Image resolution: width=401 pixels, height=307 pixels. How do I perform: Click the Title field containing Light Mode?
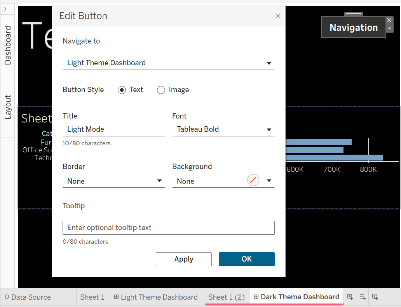click(x=114, y=129)
